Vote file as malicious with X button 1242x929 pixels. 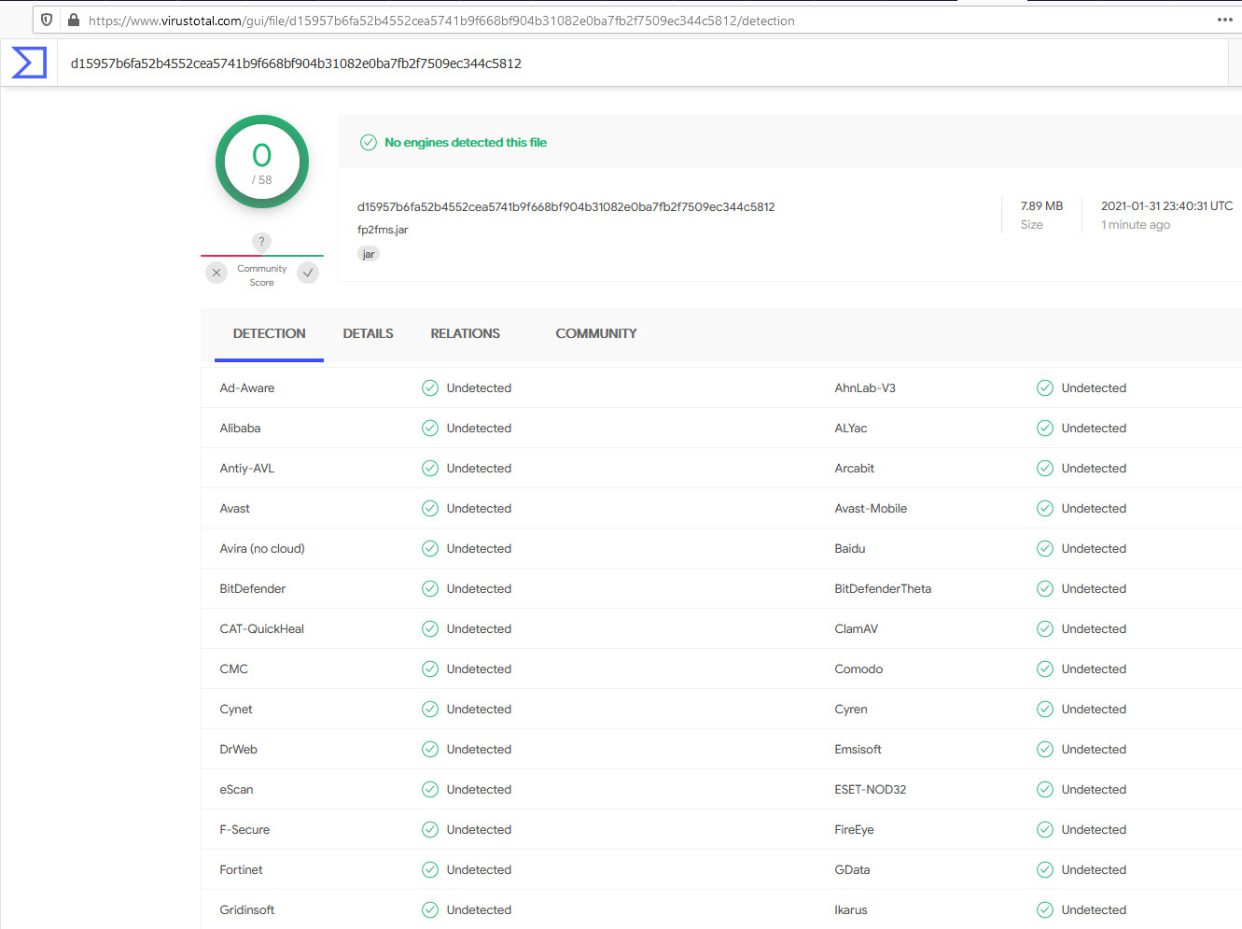tap(216, 273)
